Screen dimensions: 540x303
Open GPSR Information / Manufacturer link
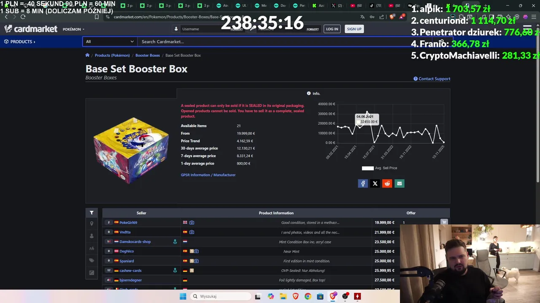coord(208,175)
